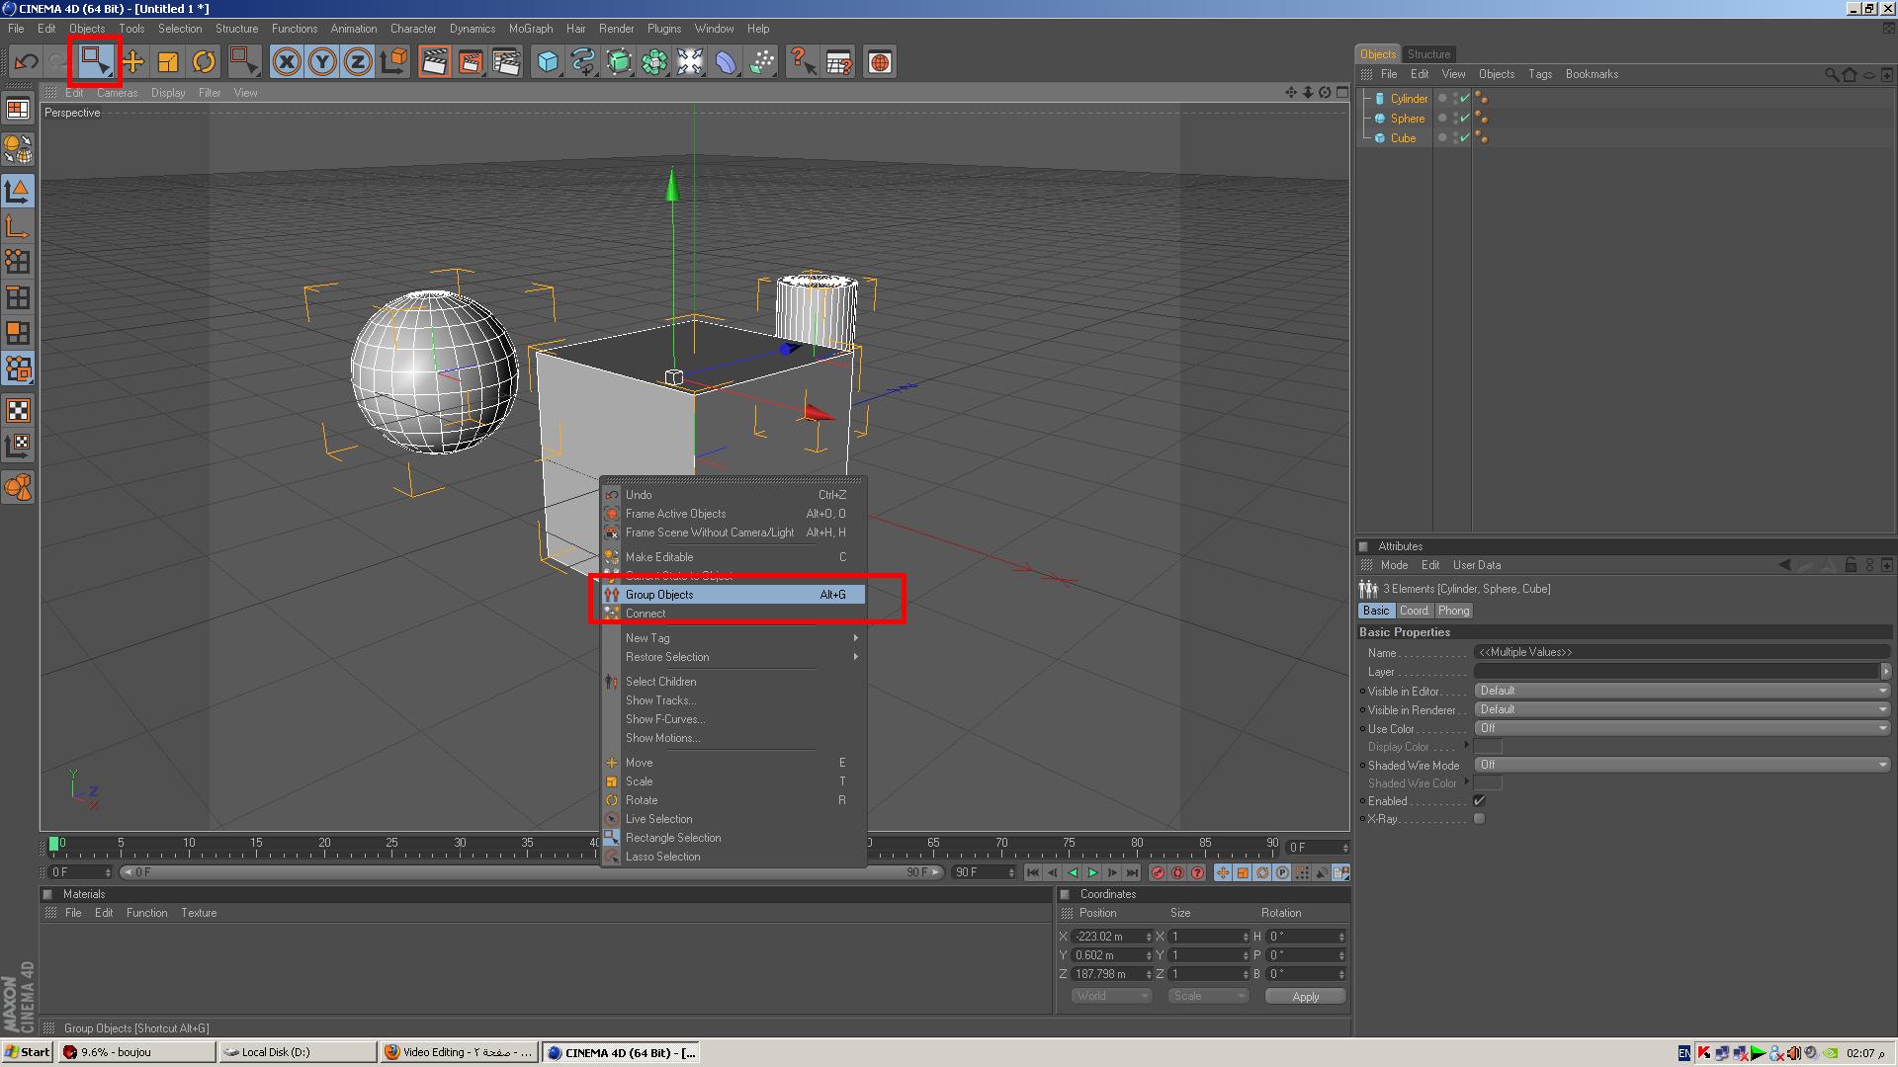Open the Use Color dropdown
The width and height of the screenshot is (1898, 1067).
coord(1682,728)
